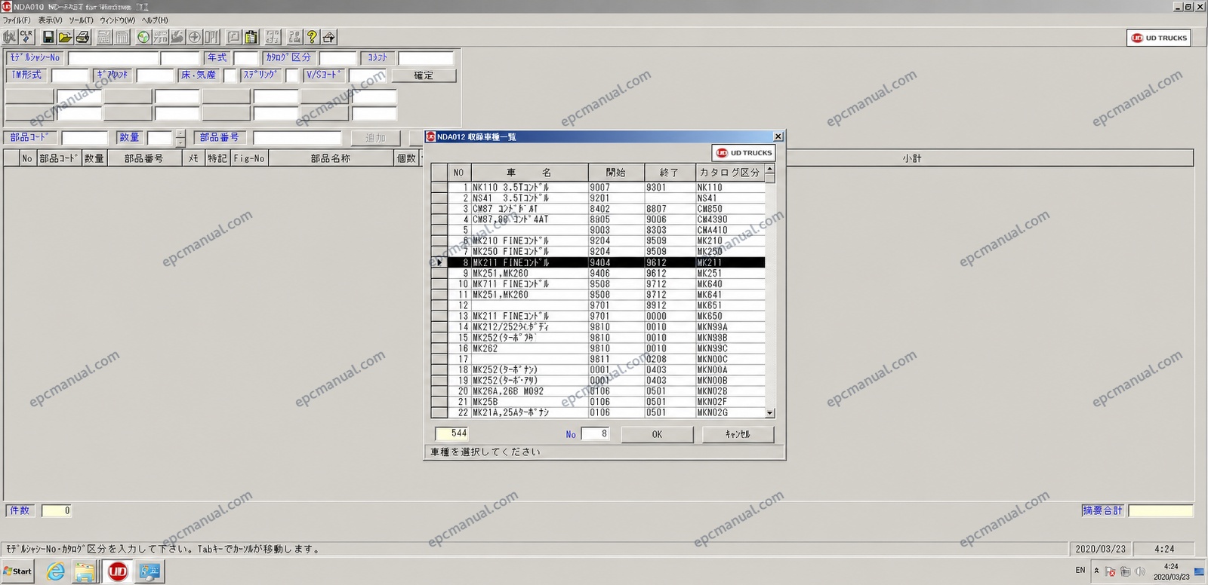Click the dotted grid icon right of clipboard
1208x585 pixels.
(273, 36)
